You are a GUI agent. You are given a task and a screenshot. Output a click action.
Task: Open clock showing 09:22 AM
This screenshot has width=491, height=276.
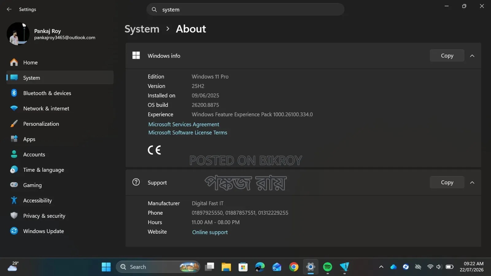pos(471,267)
